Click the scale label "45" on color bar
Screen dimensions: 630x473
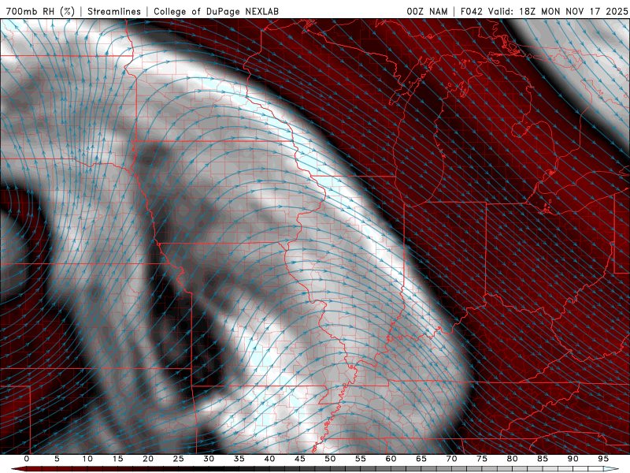300,459
